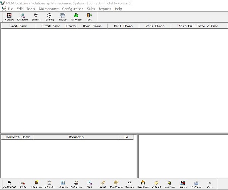The width and height of the screenshot is (228, 190).
Task: Open the Sale Orders money bag icon
Action: pyautogui.click(x=76, y=17)
